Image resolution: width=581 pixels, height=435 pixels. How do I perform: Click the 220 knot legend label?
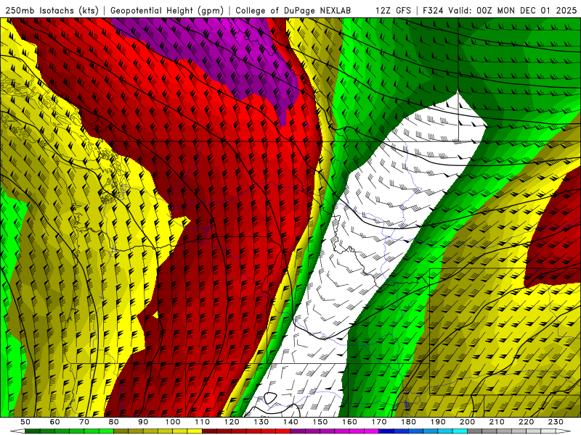coord(526,422)
